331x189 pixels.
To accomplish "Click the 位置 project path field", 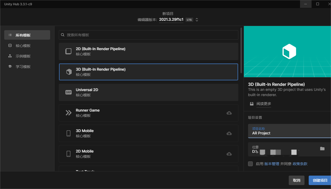I will 290,149.
